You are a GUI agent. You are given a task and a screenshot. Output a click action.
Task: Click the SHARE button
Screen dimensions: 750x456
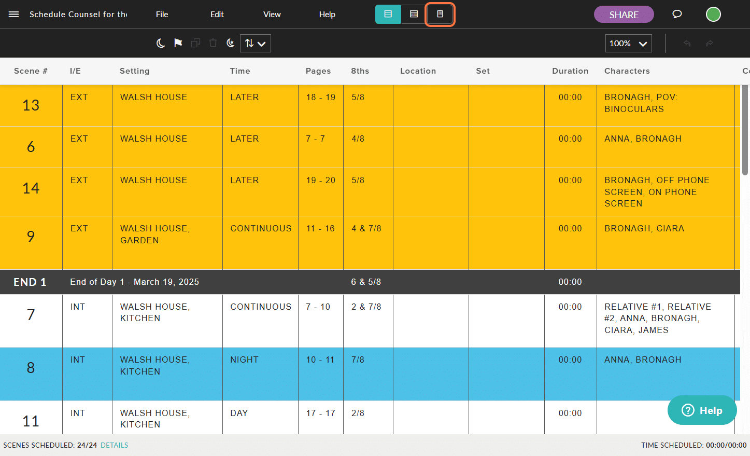[x=624, y=14]
